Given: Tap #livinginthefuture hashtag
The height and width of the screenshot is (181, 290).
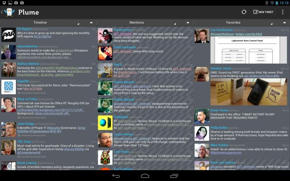Looking at the screenshot, I should [222, 34].
